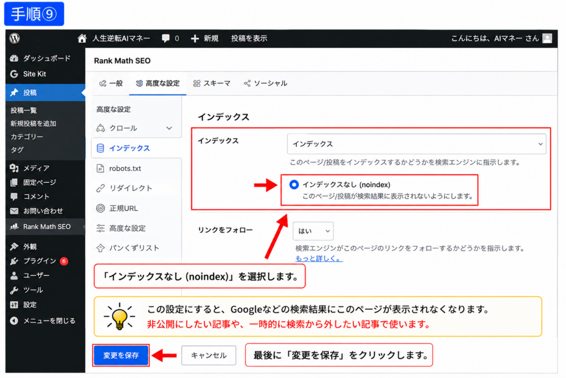The width and height of the screenshot is (566, 378).
Task: Click the リダイレクト link icon
Action: [x=101, y=188]
